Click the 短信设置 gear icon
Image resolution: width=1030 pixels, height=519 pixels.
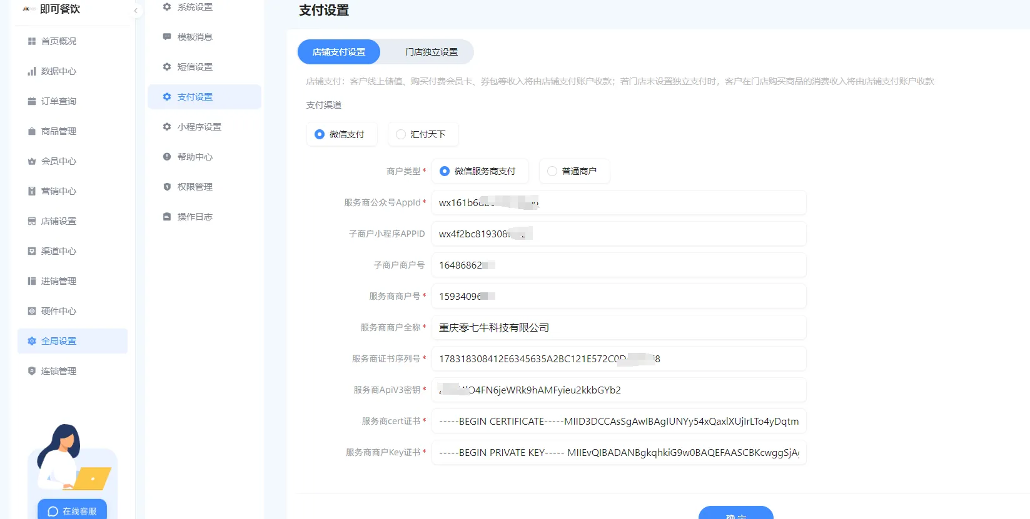pyautogui.click(x=167, y=67)
